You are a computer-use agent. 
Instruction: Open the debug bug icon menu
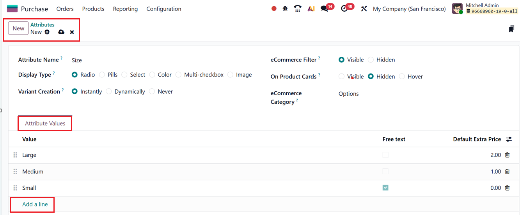285,9
